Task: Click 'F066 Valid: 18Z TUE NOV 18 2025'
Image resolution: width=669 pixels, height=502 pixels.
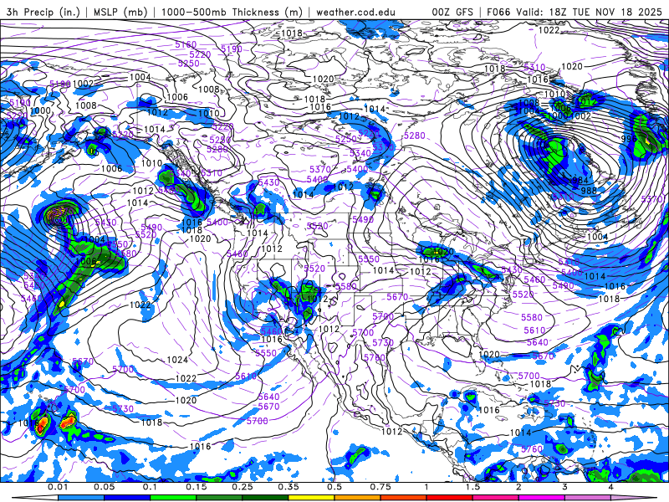Action: coord(575,12)
